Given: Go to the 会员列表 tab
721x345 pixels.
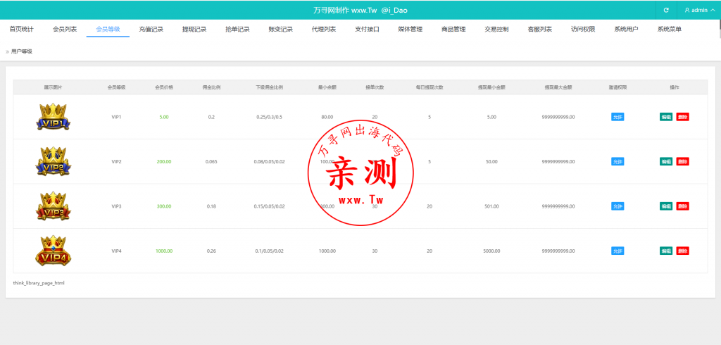Looking at the screenshot, I should [x=65, y=30].
